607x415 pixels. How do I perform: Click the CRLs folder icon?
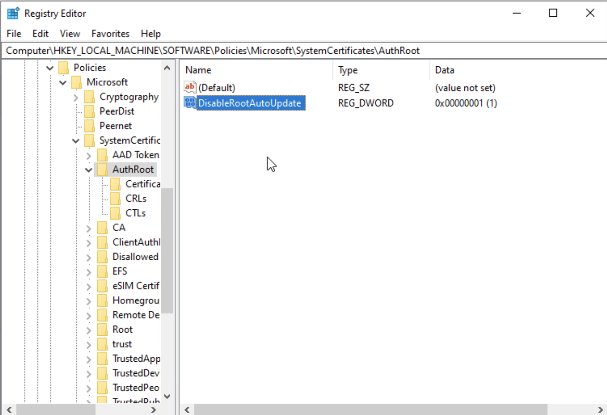tap(115, 198)
